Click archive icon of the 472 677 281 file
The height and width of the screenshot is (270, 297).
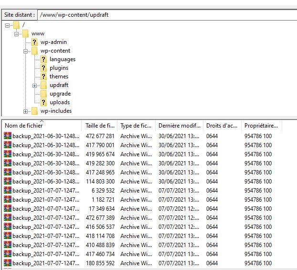coord(7,136)
